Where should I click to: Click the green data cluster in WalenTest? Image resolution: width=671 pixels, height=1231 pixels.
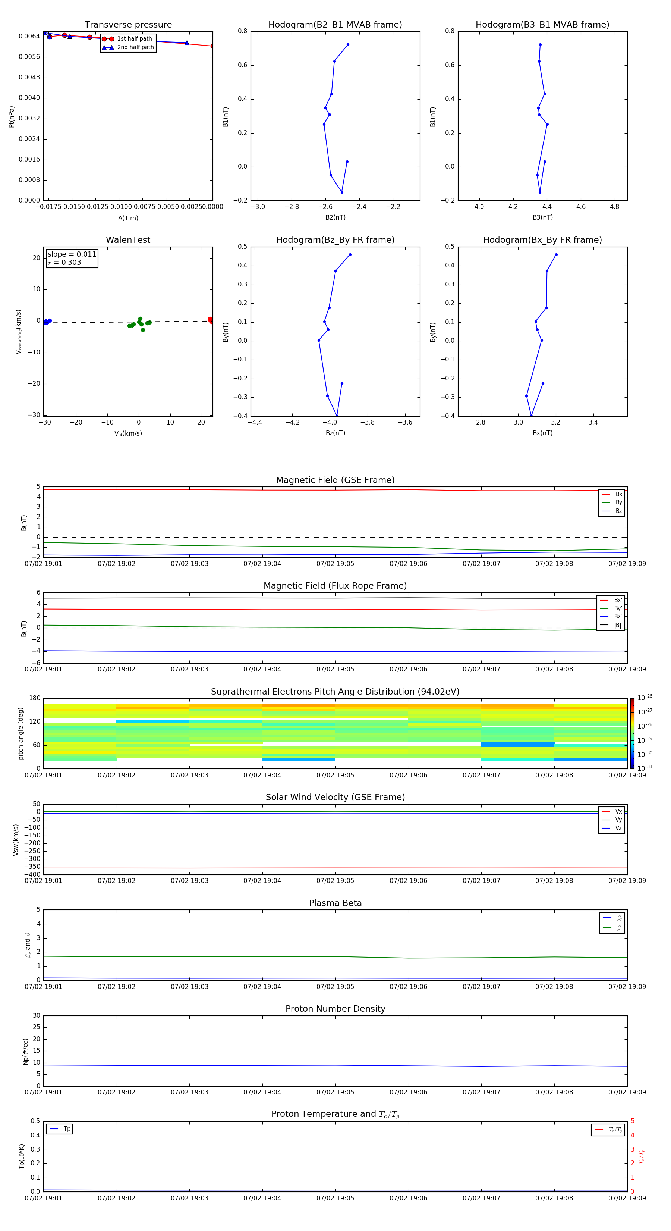click(139, 323)
